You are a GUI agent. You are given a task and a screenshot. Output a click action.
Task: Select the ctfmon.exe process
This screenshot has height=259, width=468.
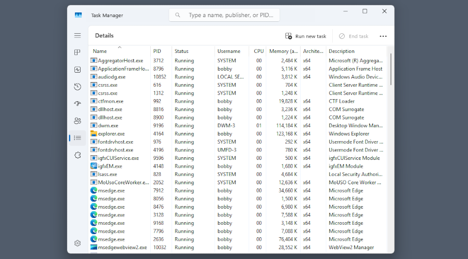tap(237, 101)
